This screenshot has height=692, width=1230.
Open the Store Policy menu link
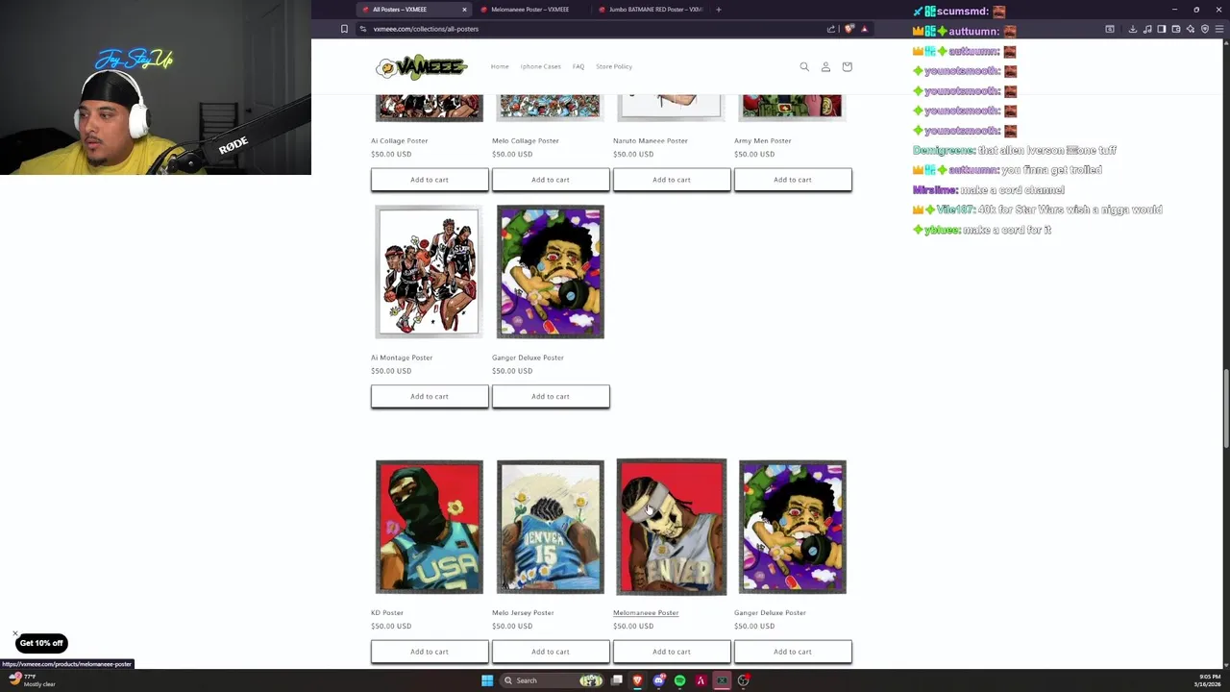(614, 66)
